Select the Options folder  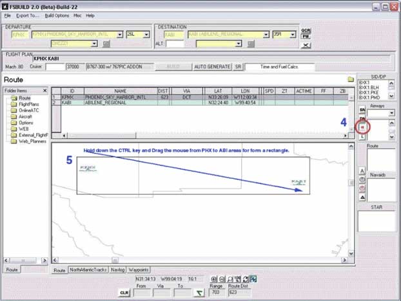26,123
